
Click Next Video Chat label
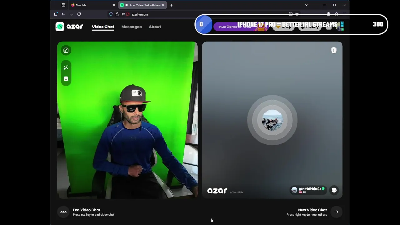click(x=312, y=210)
